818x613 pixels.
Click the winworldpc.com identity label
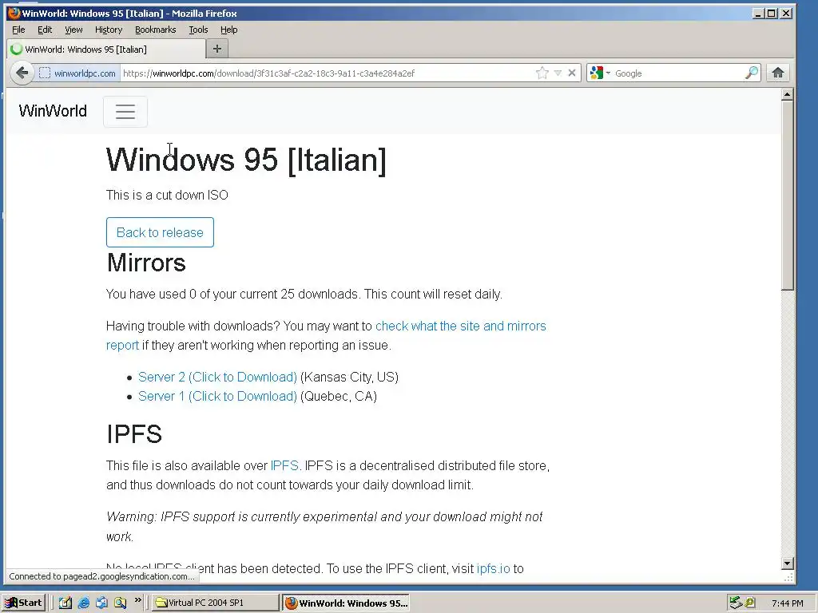pos(85,73)
